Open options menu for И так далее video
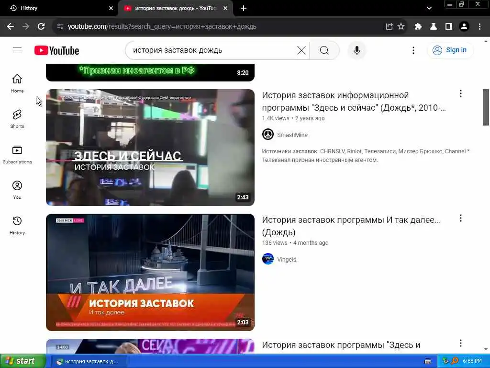The height and width of the screenshot is (368, 490). [x=461, y=218]
